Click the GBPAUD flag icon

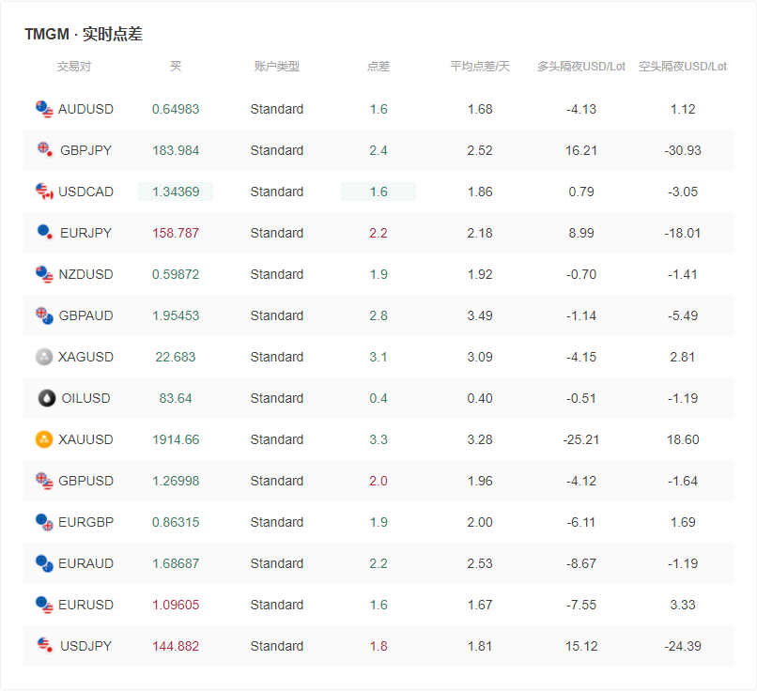point(44,315)
